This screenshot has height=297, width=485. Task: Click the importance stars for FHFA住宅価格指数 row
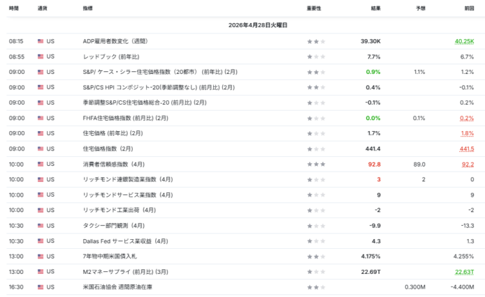(316, 118)
